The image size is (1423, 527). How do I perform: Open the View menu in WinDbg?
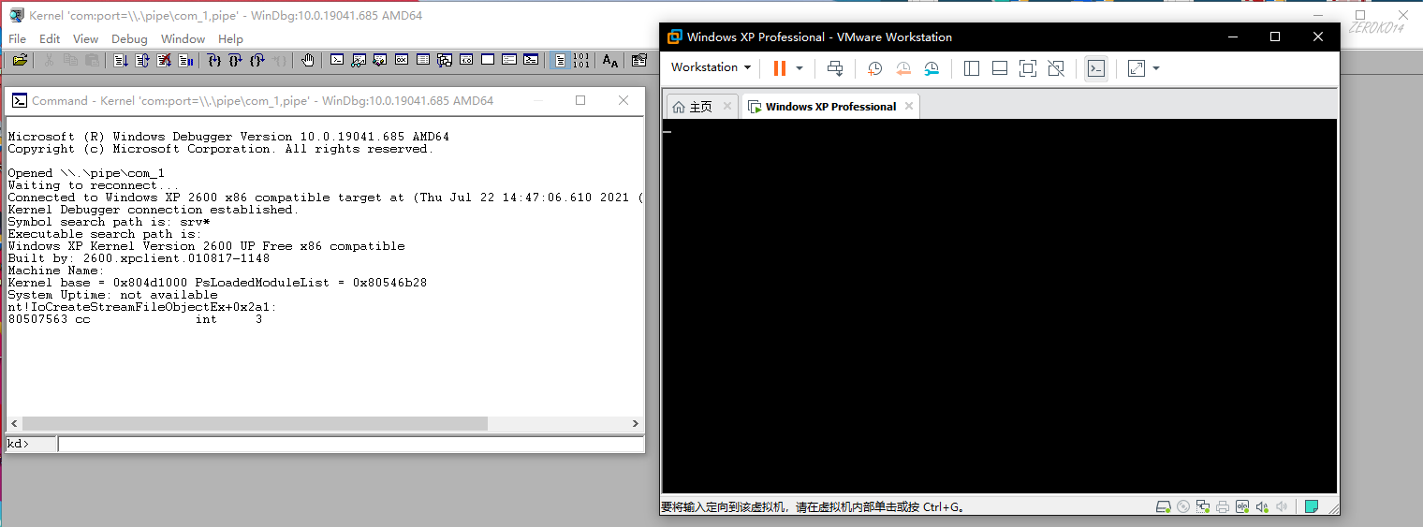(x=85, y=39)
